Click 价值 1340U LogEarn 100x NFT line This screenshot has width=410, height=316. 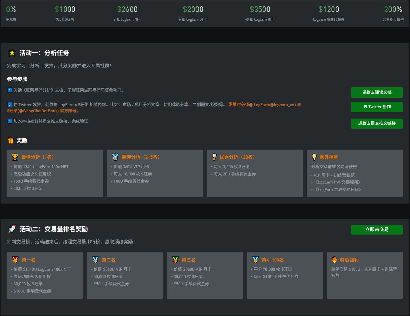(x=40, y=167)
